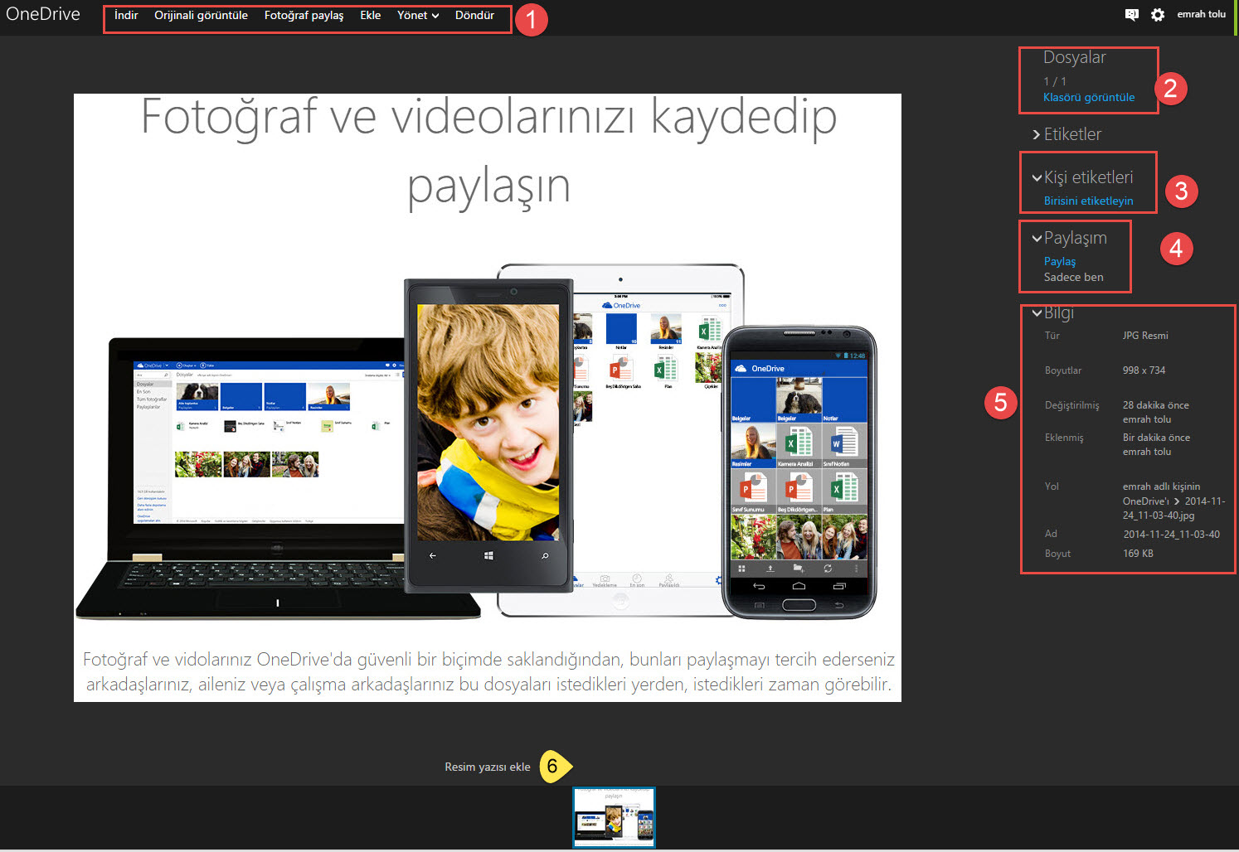Click the Paylaş link
Image resolution: width=1239 pixels, height=852 pixels.
point(1060,261)
